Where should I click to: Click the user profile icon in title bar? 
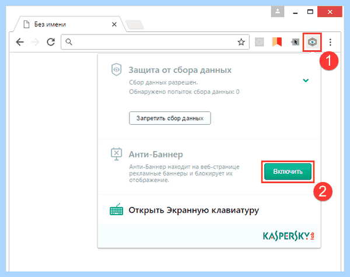tap(278, 12)
